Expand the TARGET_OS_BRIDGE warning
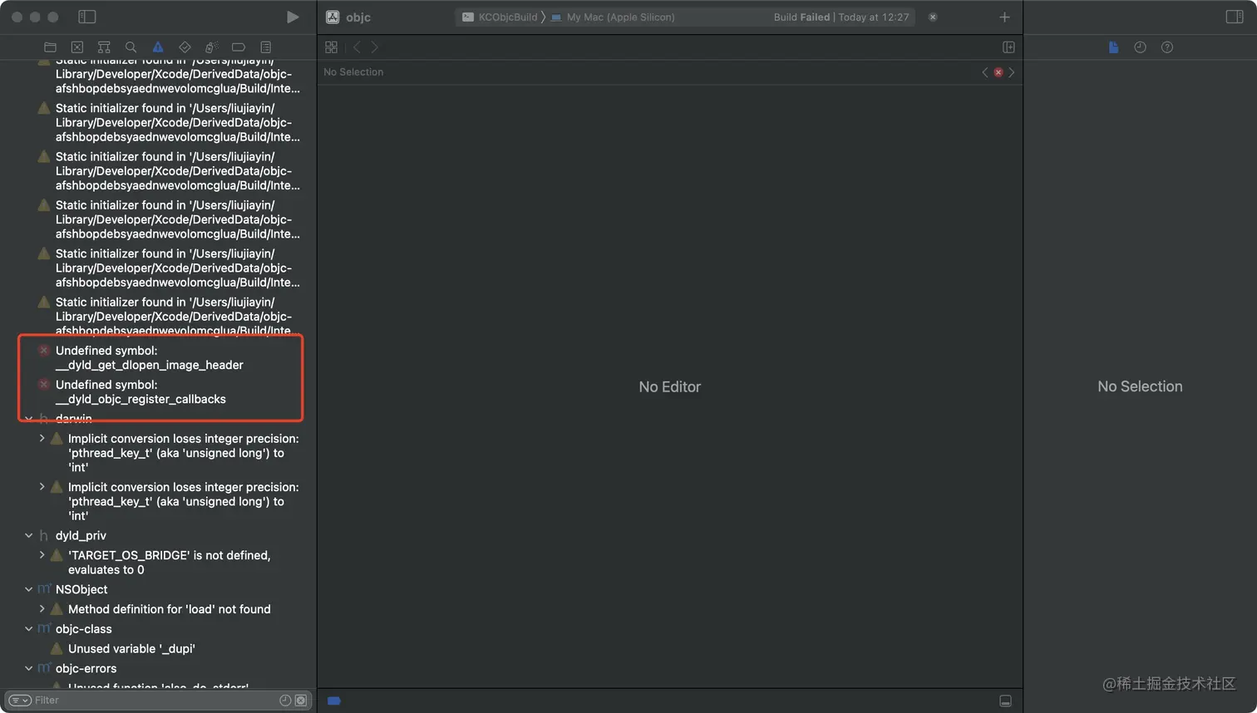Image resolution: width=1257 pixels, height=713 pixels. [42, 555]
